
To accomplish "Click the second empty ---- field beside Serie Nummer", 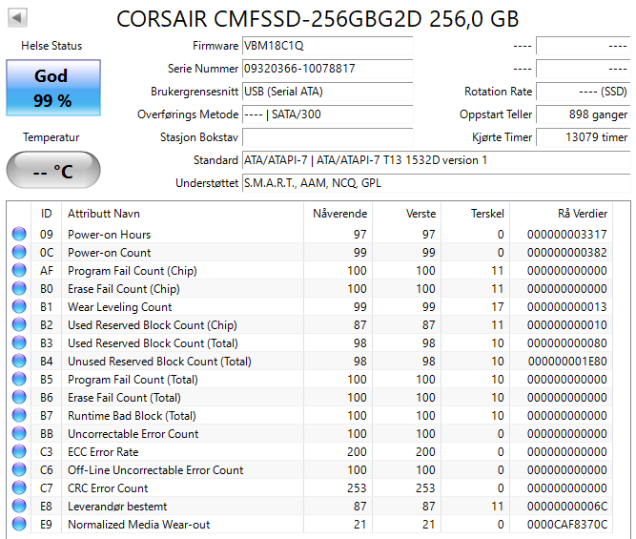I will pyautogui.click(x=584, y=69).
